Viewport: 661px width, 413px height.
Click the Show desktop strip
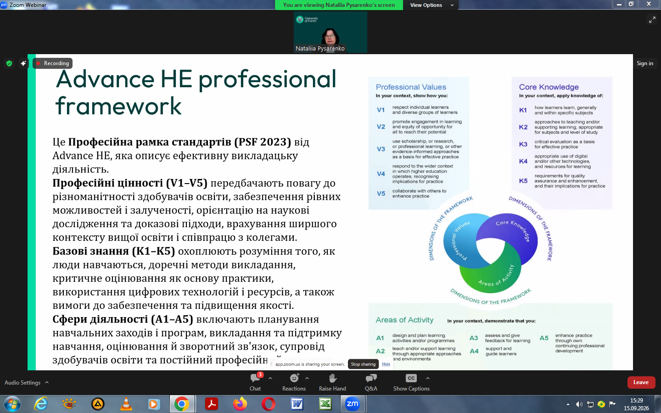[x=658, y=404]
